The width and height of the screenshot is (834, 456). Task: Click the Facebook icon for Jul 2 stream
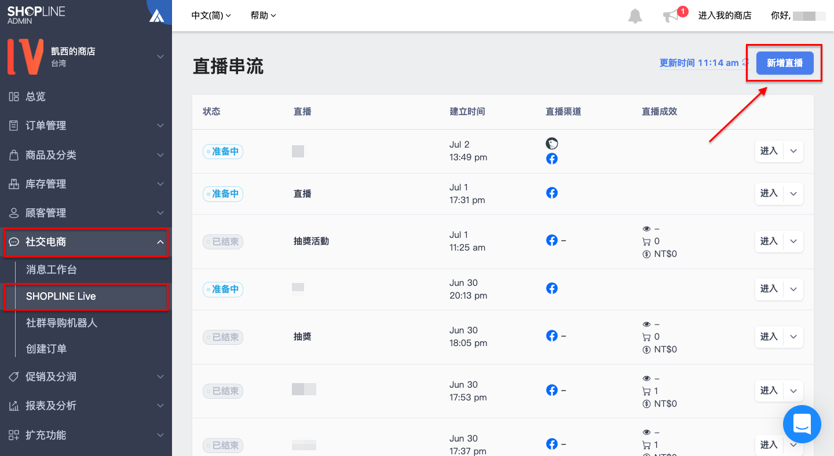pyautogui.click(x=552, y=159)
